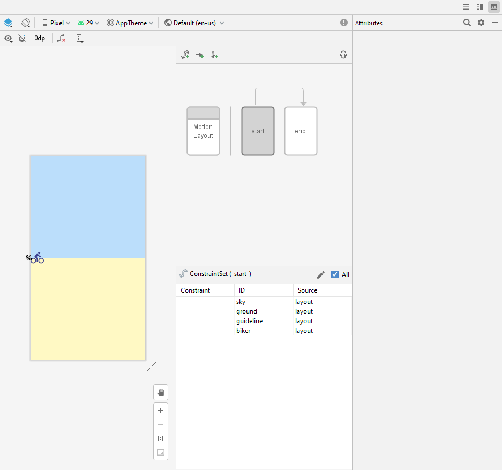Open the AppTheme dropdown

(130, 23)
